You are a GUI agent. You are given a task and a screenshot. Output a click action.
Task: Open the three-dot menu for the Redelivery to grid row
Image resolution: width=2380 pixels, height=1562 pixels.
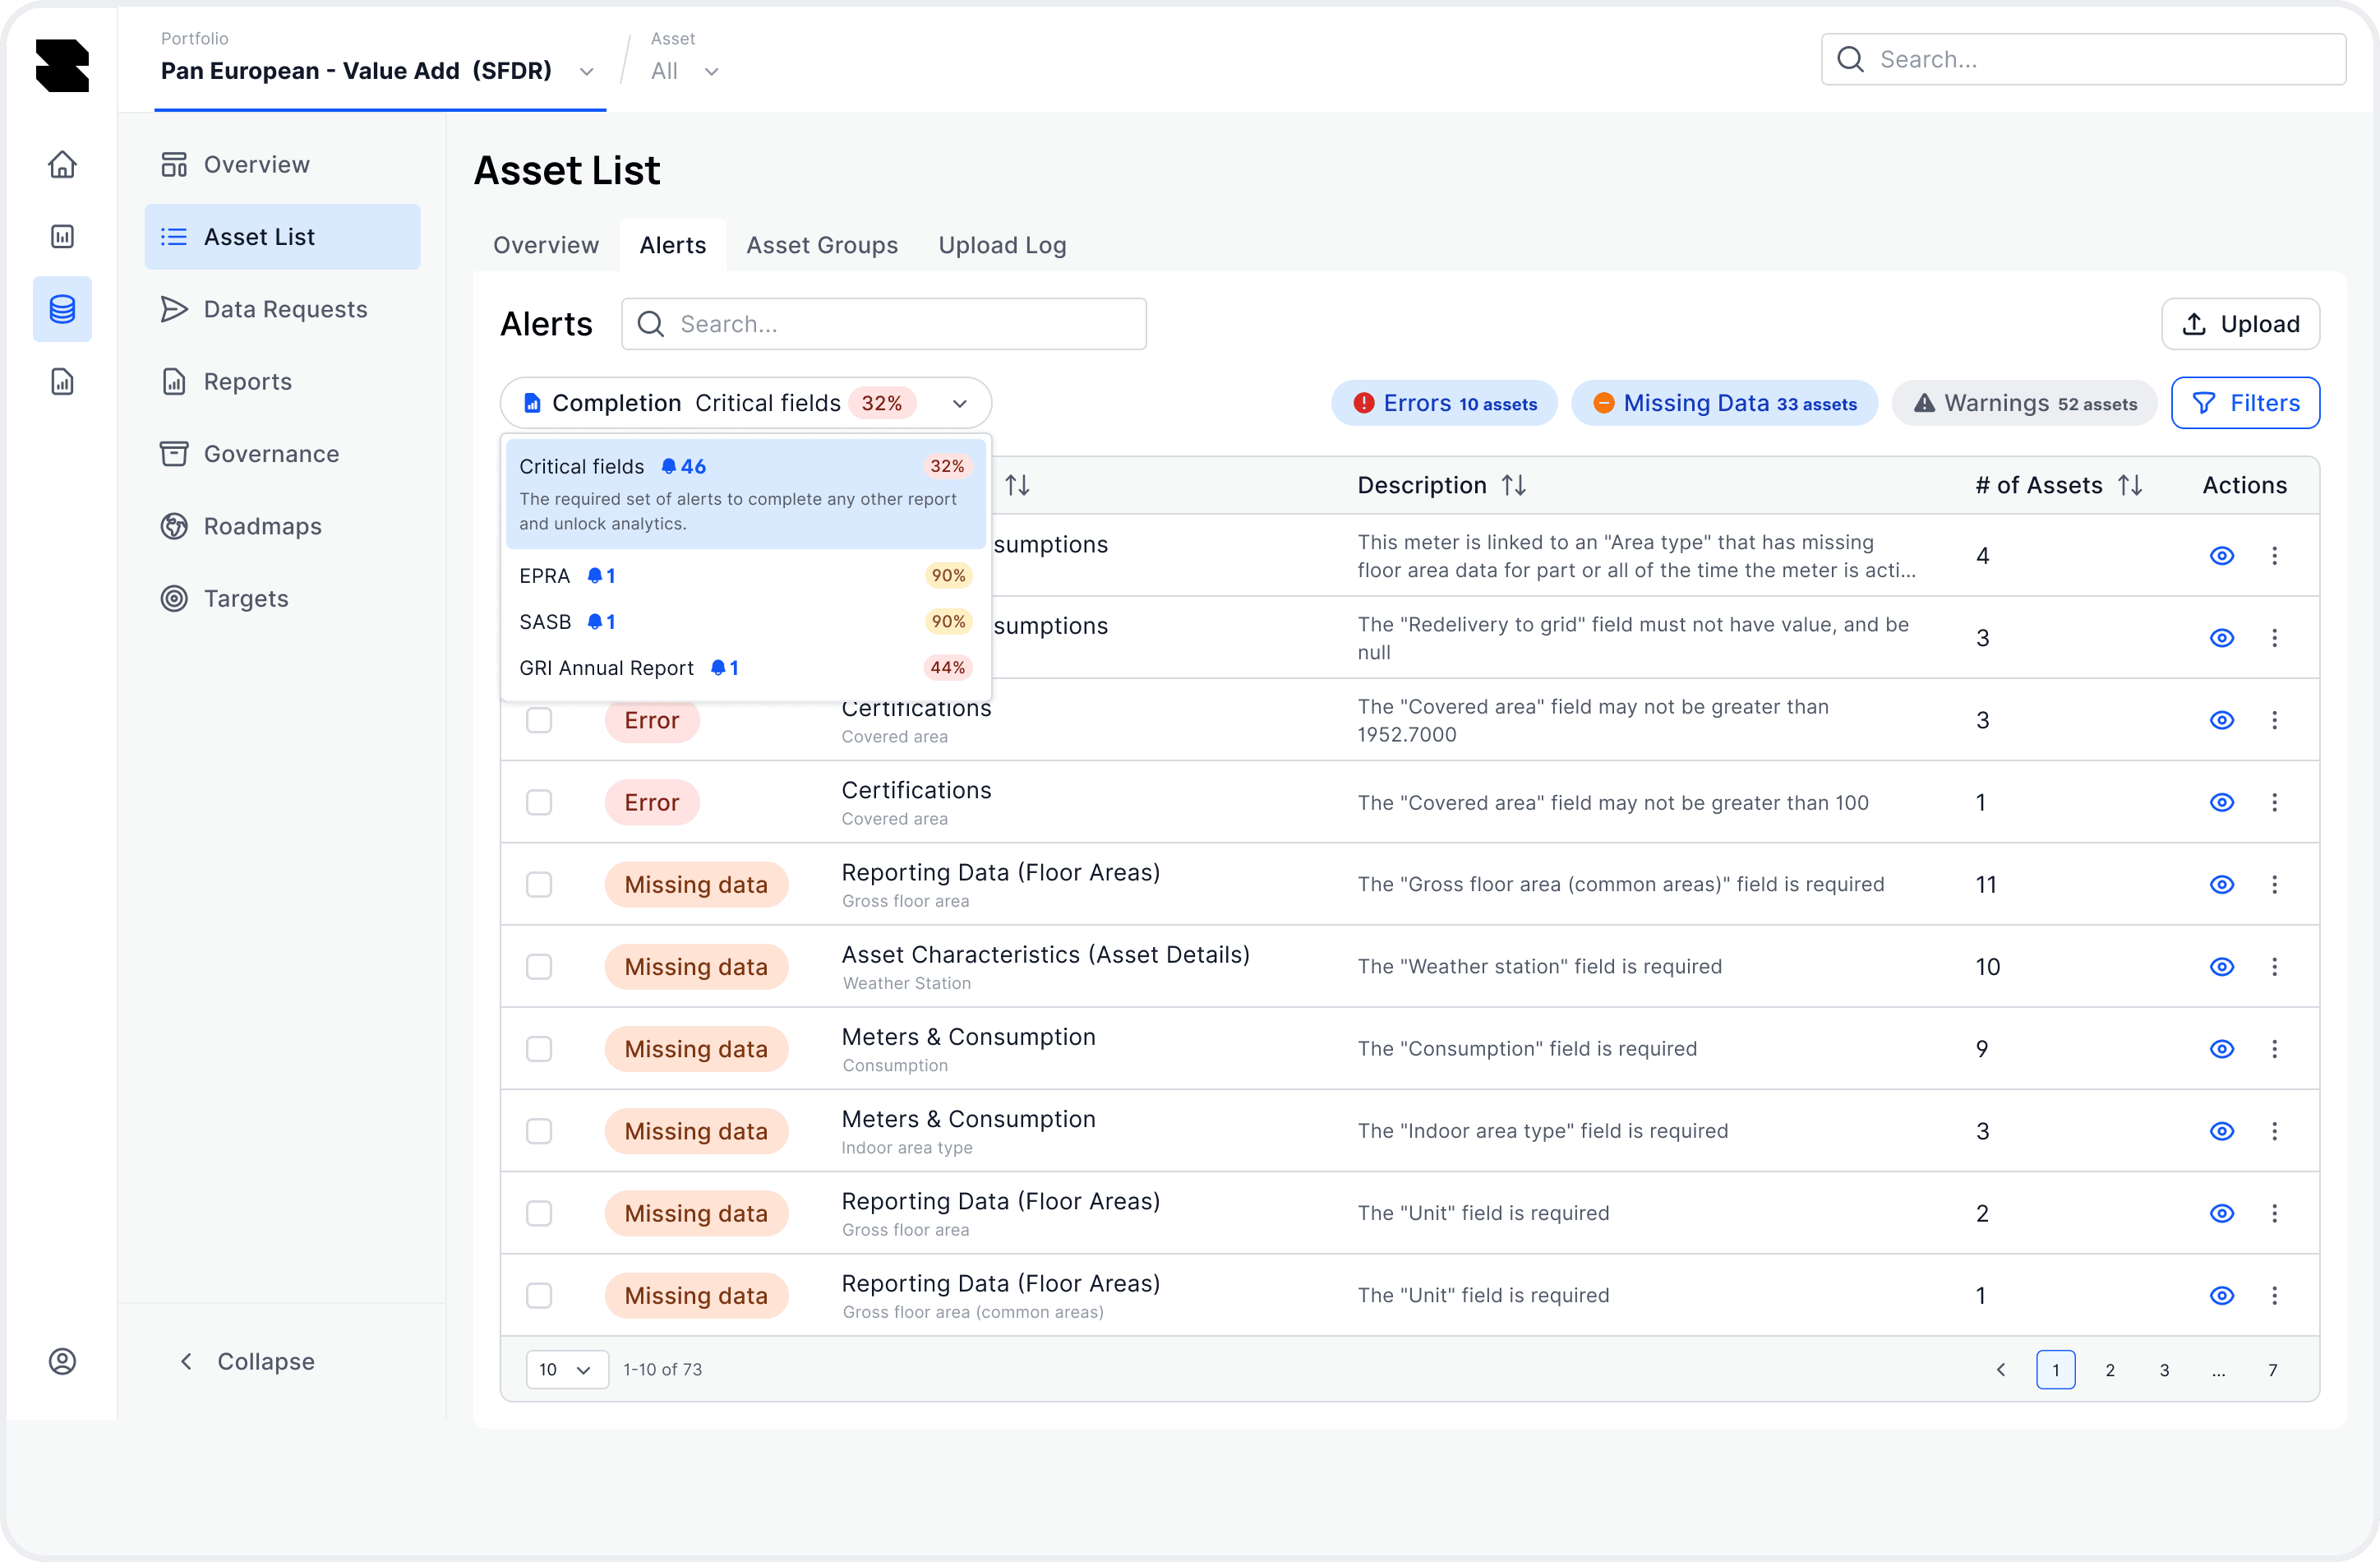[x=2274, y=639]
